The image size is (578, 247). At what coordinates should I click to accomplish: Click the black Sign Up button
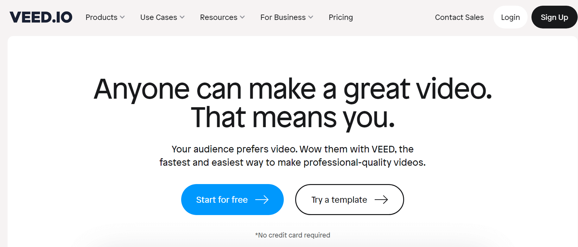click(x=554, y=17)
